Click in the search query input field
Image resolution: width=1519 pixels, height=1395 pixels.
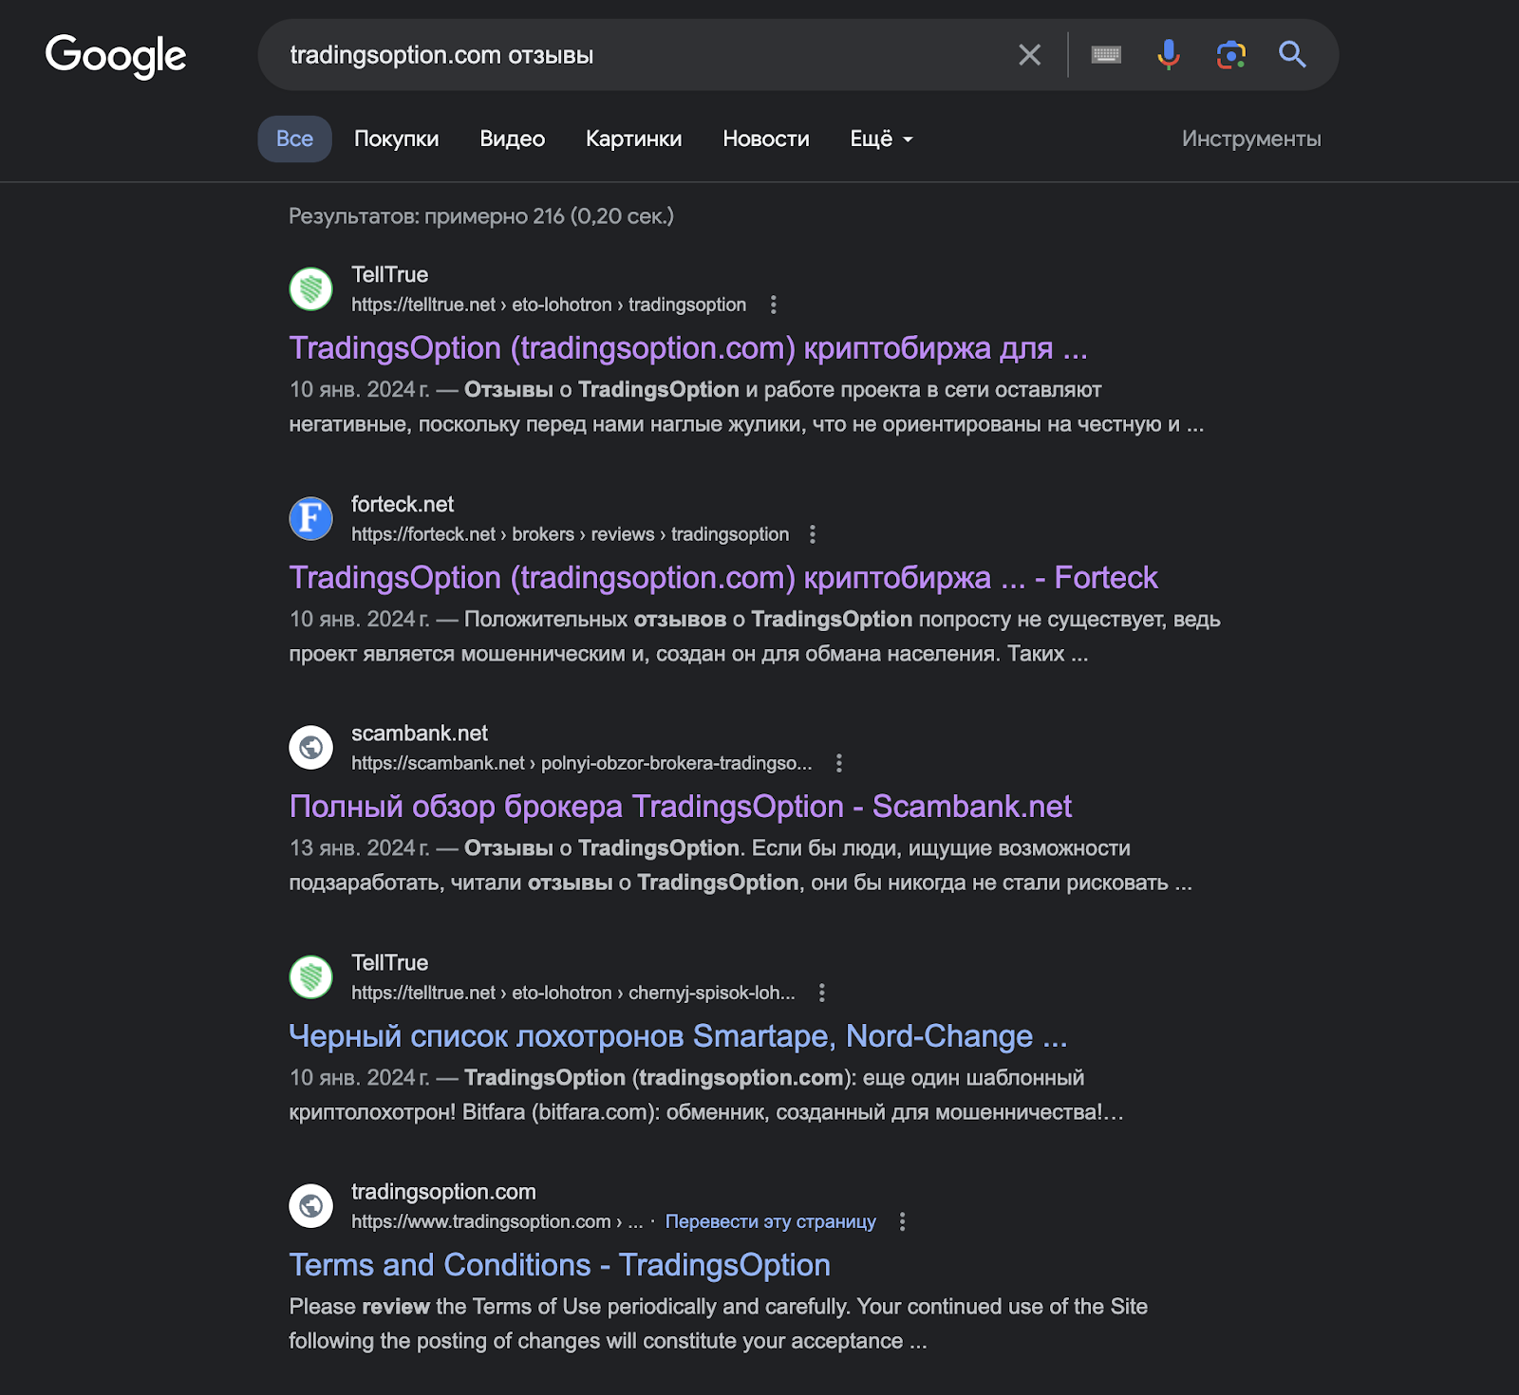[x=646, y=55]
